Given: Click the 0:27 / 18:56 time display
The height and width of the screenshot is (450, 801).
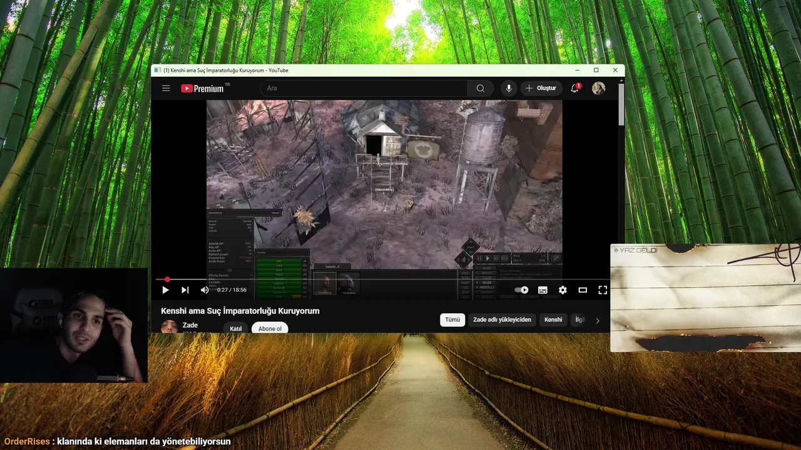Looking at the screenshot, I should point(232,290).
